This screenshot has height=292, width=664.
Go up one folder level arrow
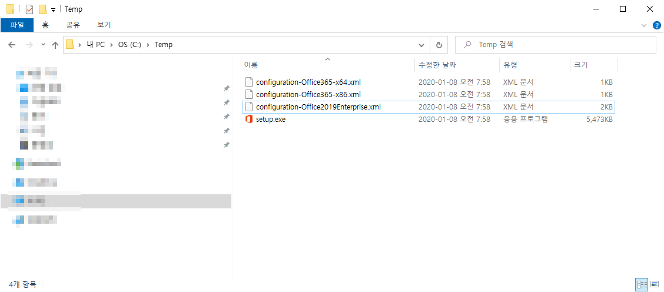click(55, 45)
